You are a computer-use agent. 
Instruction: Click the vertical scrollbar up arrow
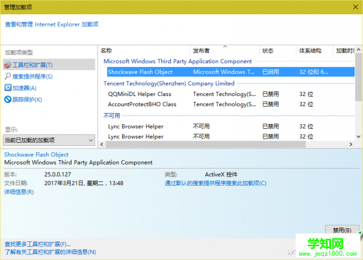359,49
